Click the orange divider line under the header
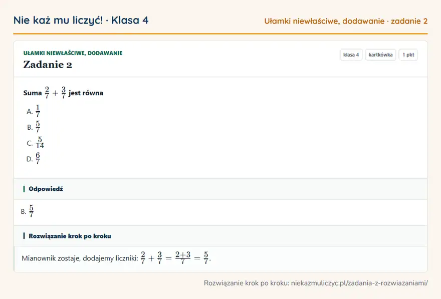The image size is (441, 299). [220, 34]
